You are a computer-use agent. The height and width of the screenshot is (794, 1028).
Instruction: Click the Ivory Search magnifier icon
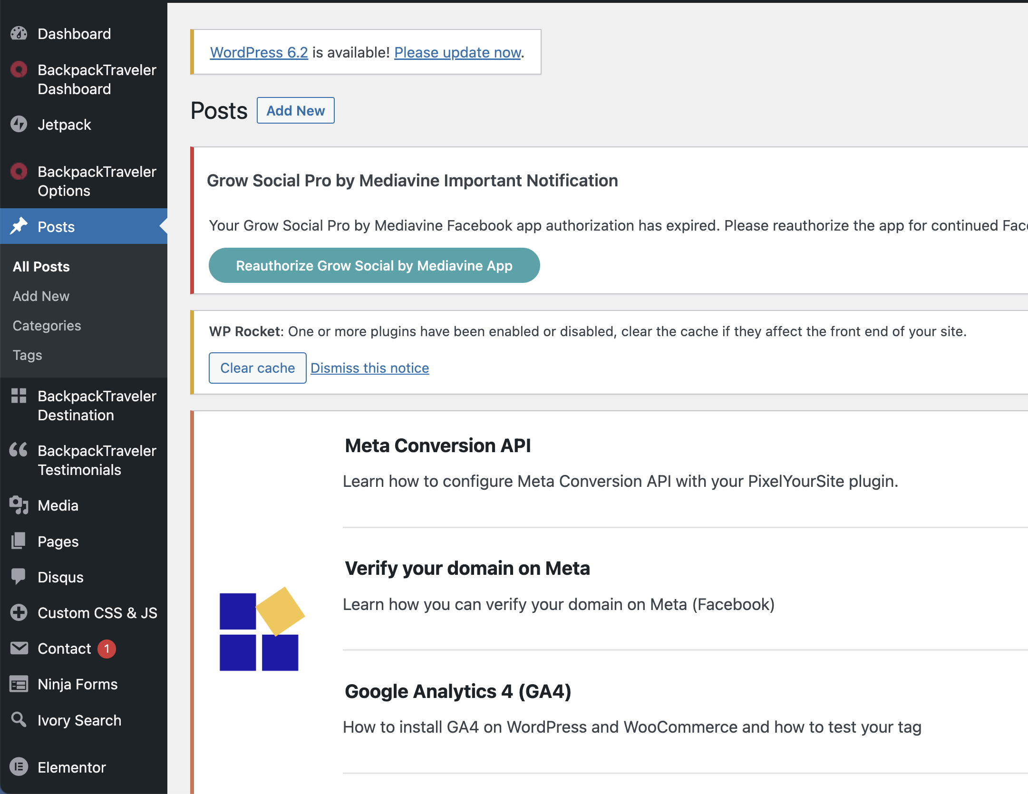pos(19,719)
